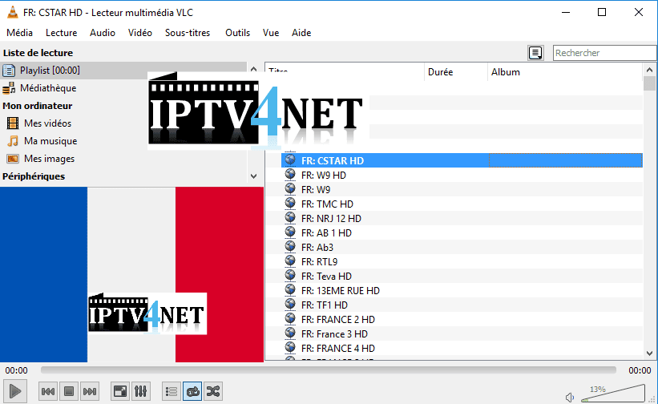Click the French flag album art
Screen dimensions: 658x404
coord(131,274)
